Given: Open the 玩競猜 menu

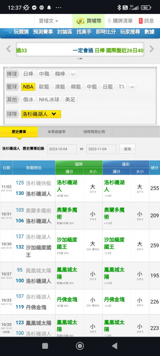Looking at the screenshot, I should pyautogui.click(x=21, y=32).
